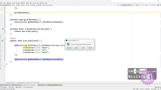Screen dimensions: 161x90
Task: Open the Analyze menu
Action: point(18,3)
